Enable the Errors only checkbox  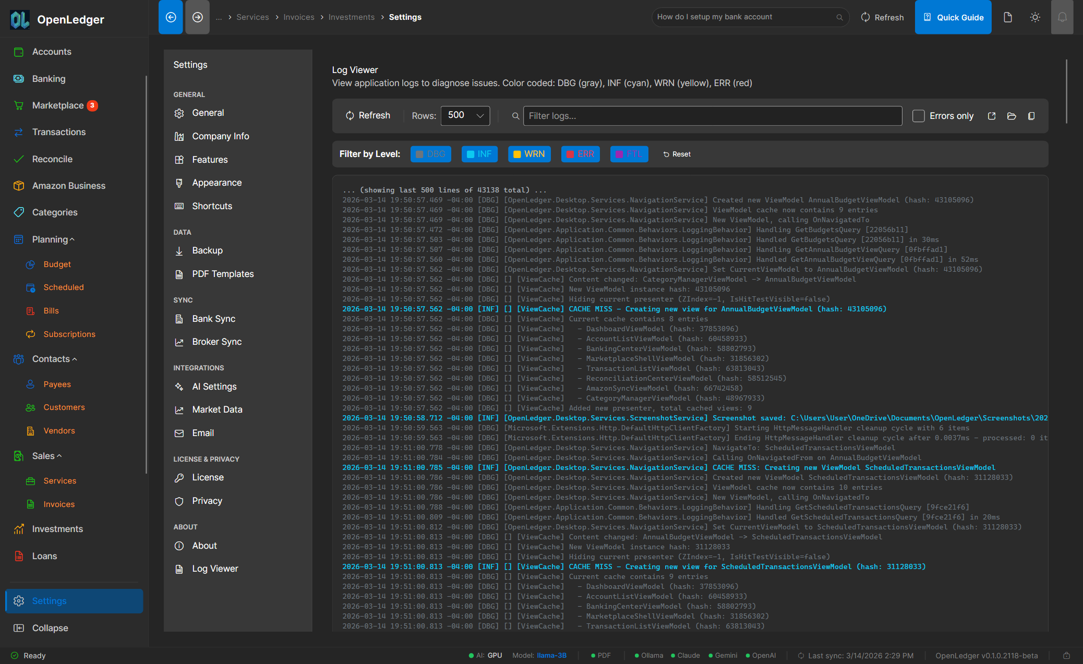[x=918, y=116]
